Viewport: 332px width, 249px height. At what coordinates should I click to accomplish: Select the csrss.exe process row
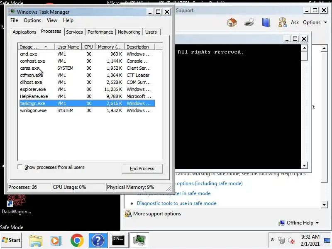87,68
